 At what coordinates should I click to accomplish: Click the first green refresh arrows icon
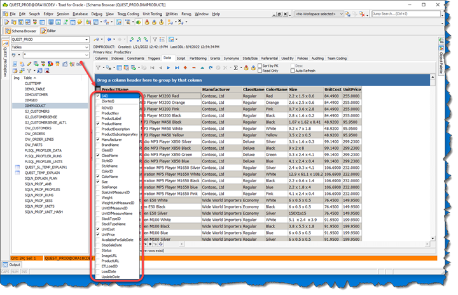point(132,40)
